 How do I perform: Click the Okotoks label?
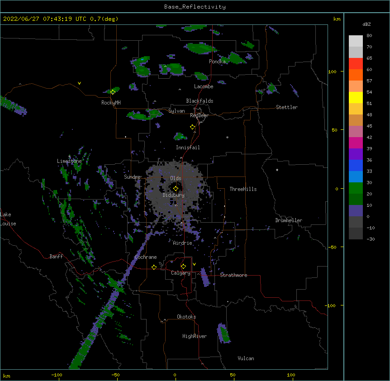pos(186,317)
